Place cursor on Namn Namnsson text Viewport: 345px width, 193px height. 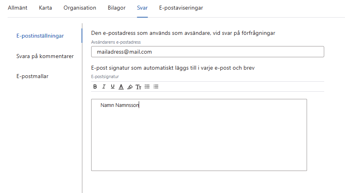click(119, 105)
